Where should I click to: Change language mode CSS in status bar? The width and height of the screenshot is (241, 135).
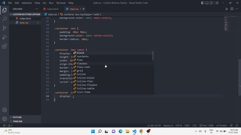click(x=194, y=125)
